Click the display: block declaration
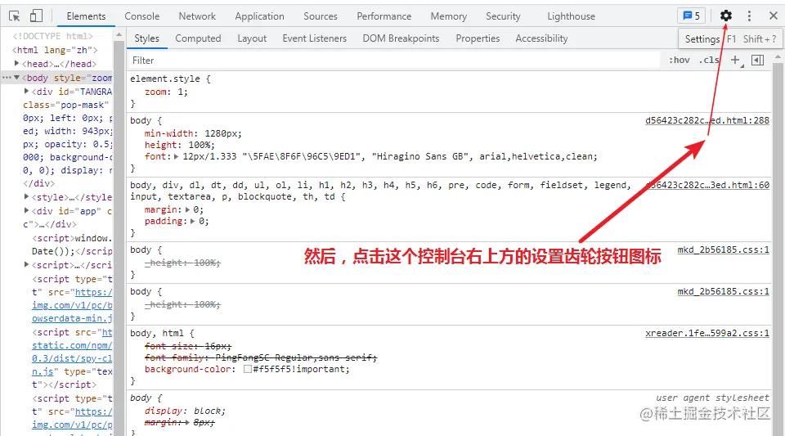The height and width of the screenshot is (436, 785). coord(186,411)
